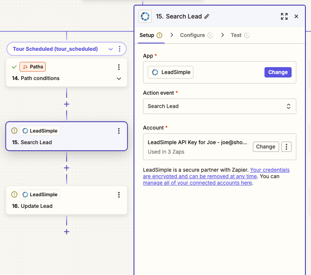The width and height of the screenshot is (311, 275).
Task: Click the pencil icon to rename step 15
Action: [207, 16]
